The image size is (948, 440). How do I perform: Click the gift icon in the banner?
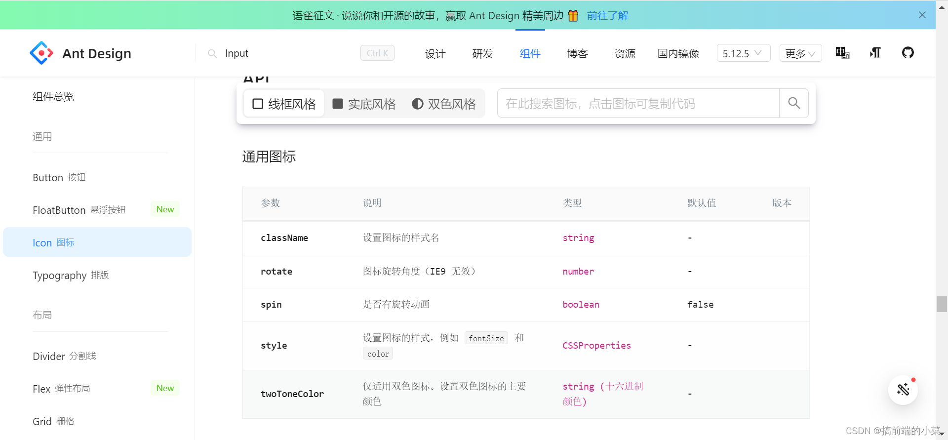point(573,15)
